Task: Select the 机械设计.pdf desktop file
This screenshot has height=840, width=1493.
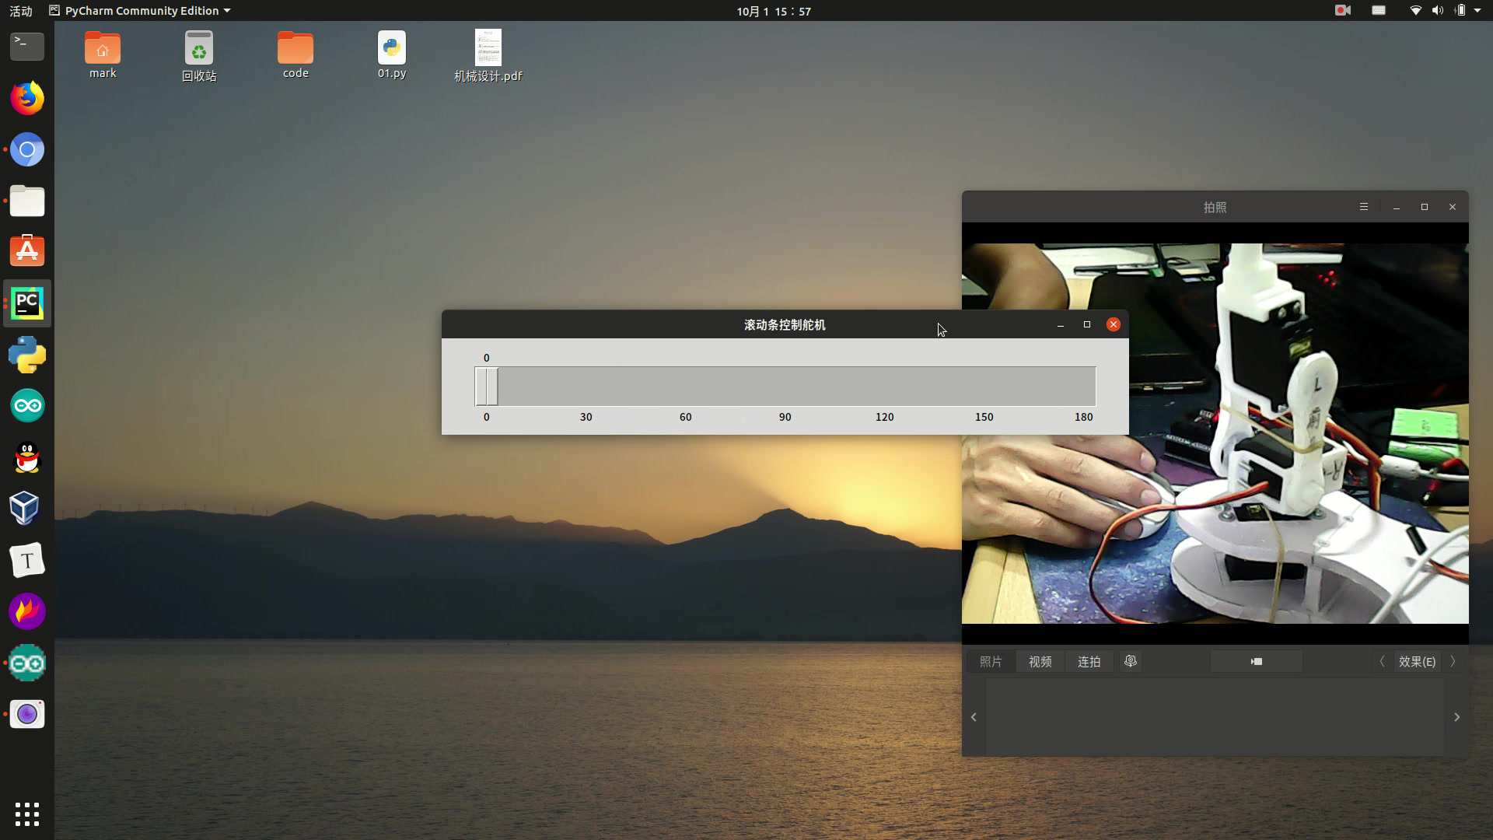Action: click(488, 56)
